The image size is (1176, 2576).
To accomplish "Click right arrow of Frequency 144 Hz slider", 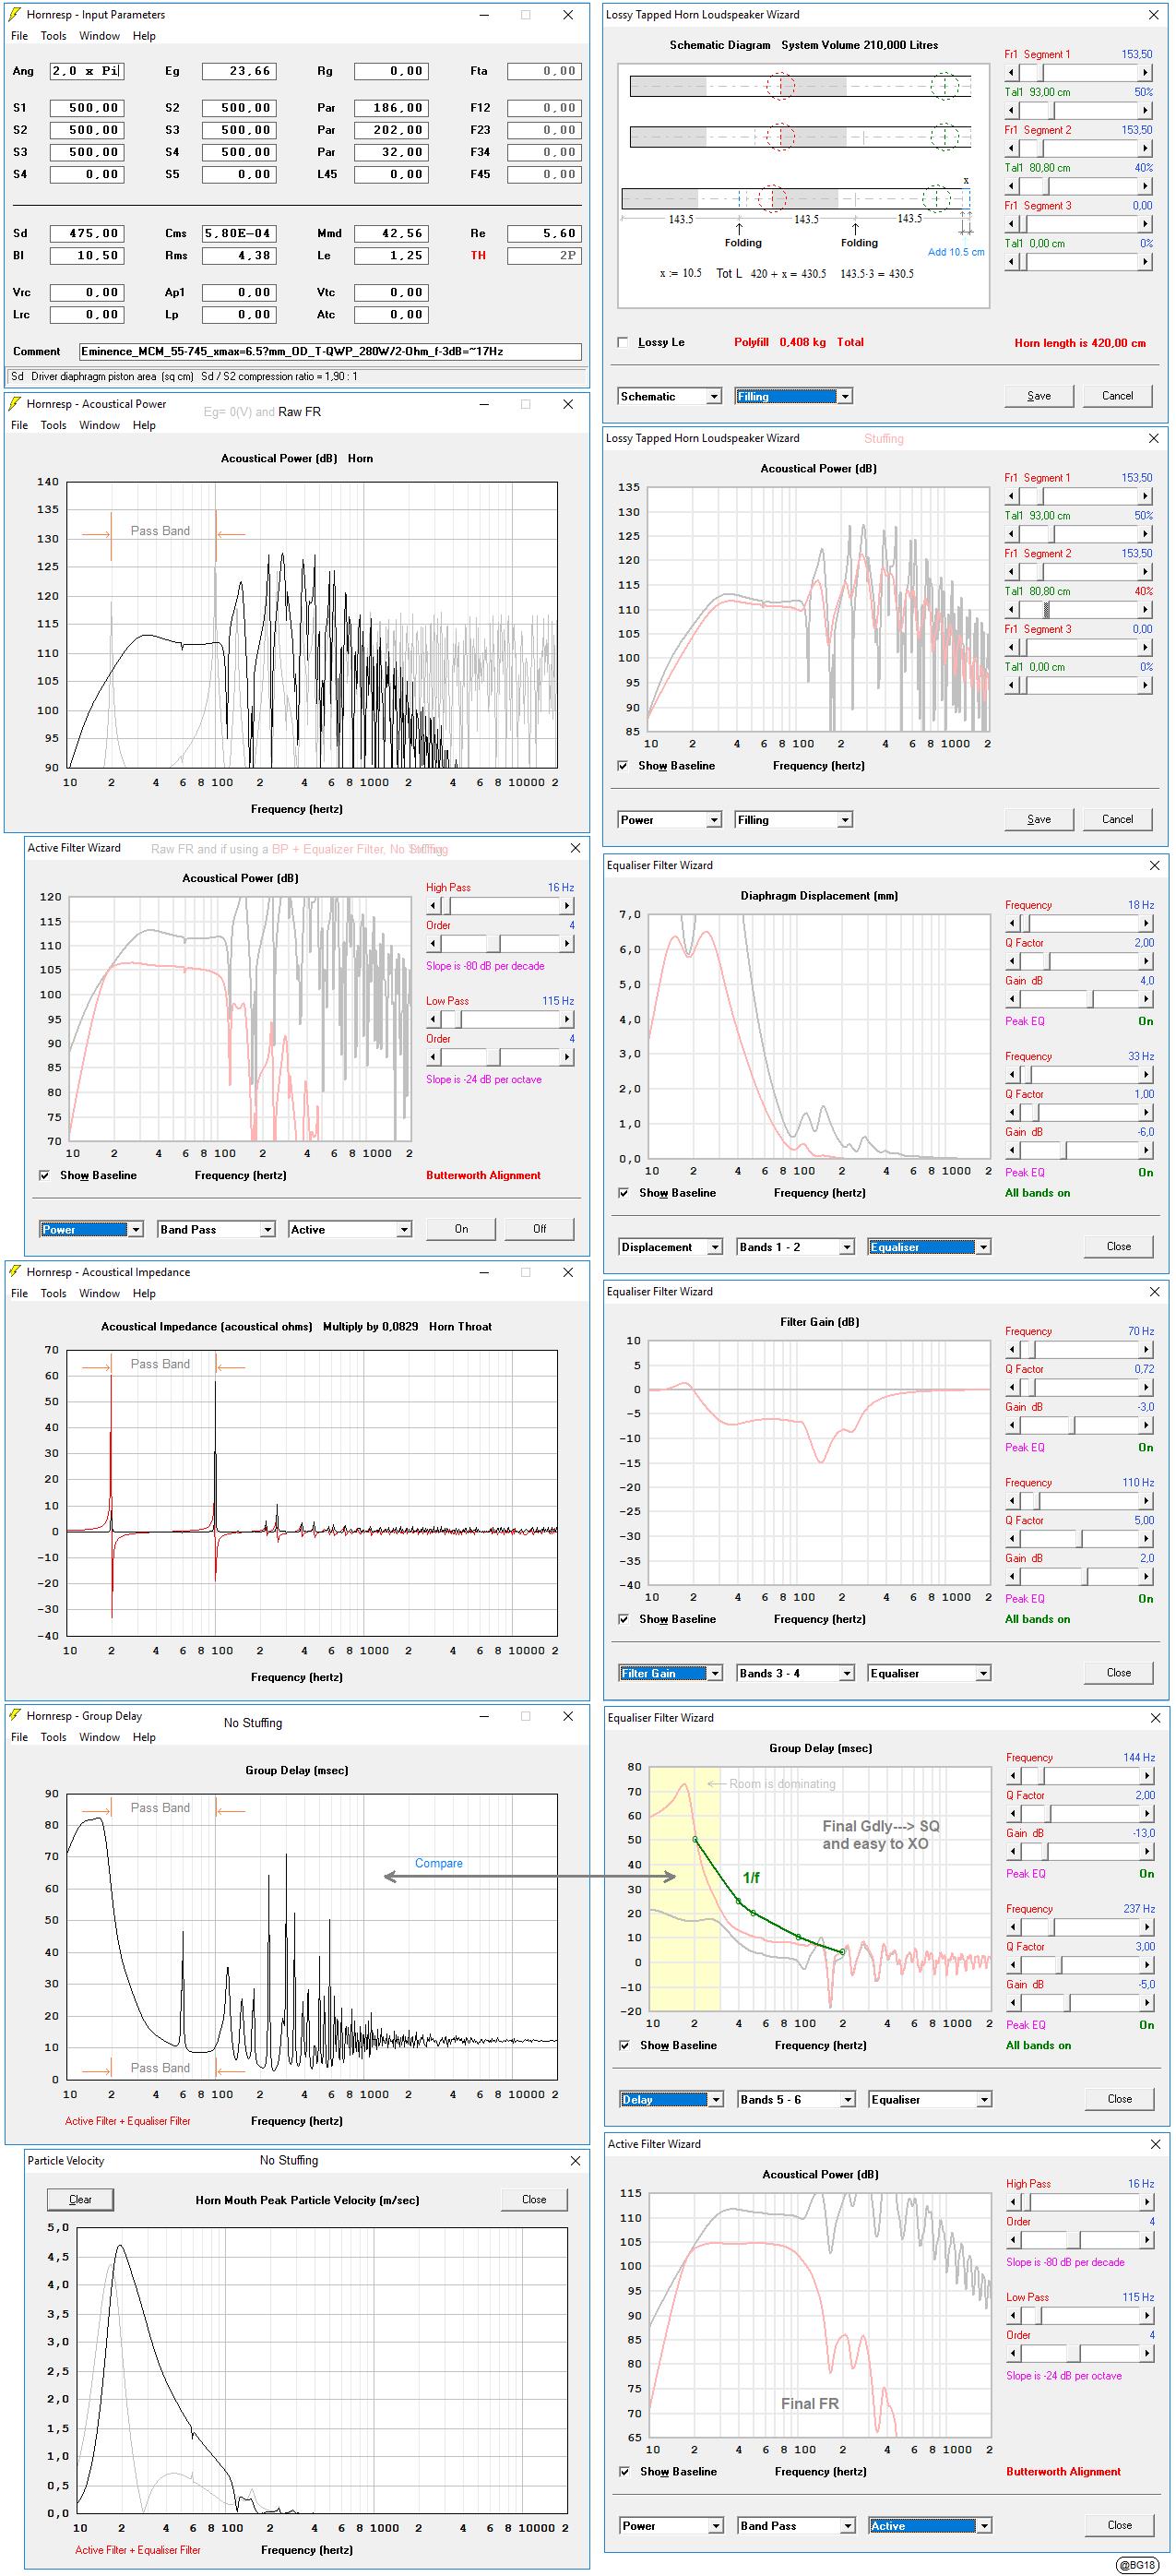I will click(x=1147, y=1775).
